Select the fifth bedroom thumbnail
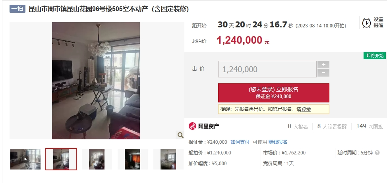Image resolution: width=387 pixels, height=183 pixels. pos(168,159)
